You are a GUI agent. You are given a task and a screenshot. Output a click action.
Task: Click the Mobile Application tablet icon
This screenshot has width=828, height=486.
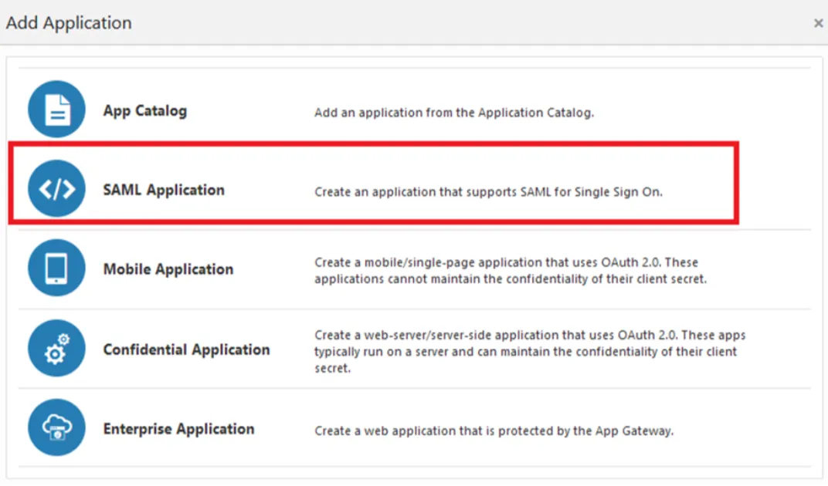click(x=56, y=268)
